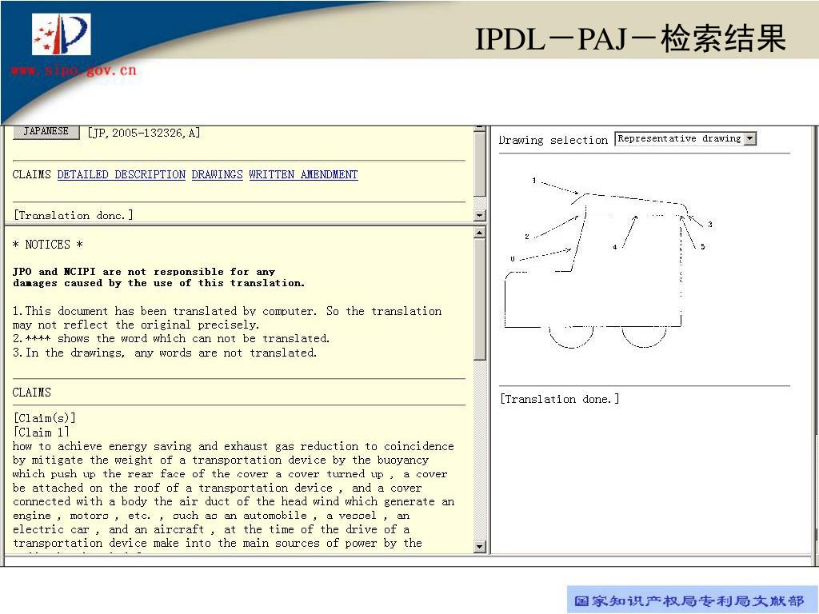819x614 pixels.
Task: Click reference number 4 in the drawing
Action: pyautogui.click(x=615, y=247)
